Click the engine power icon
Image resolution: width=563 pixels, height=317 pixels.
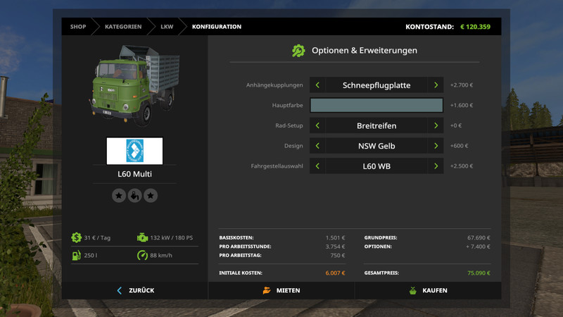[x=142, y=237]
